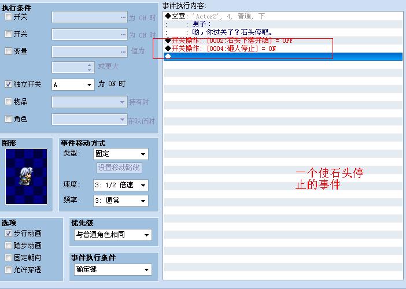Screen dimensions: 406x289
Task: Toggle the 步行动画 option
Action: pyautogui.click(x=8, y=234)
